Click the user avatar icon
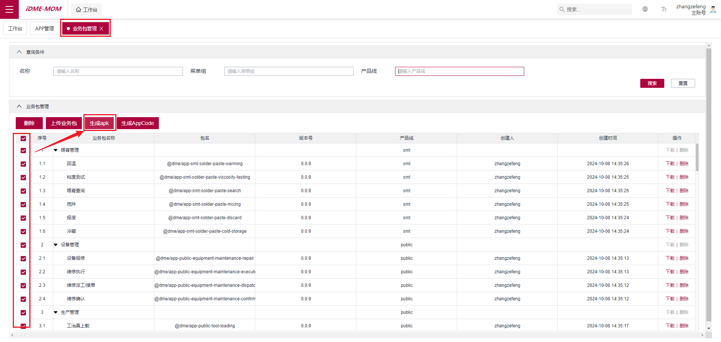The height and width of the screenshot is (342, 721). [x=713, y=9]
